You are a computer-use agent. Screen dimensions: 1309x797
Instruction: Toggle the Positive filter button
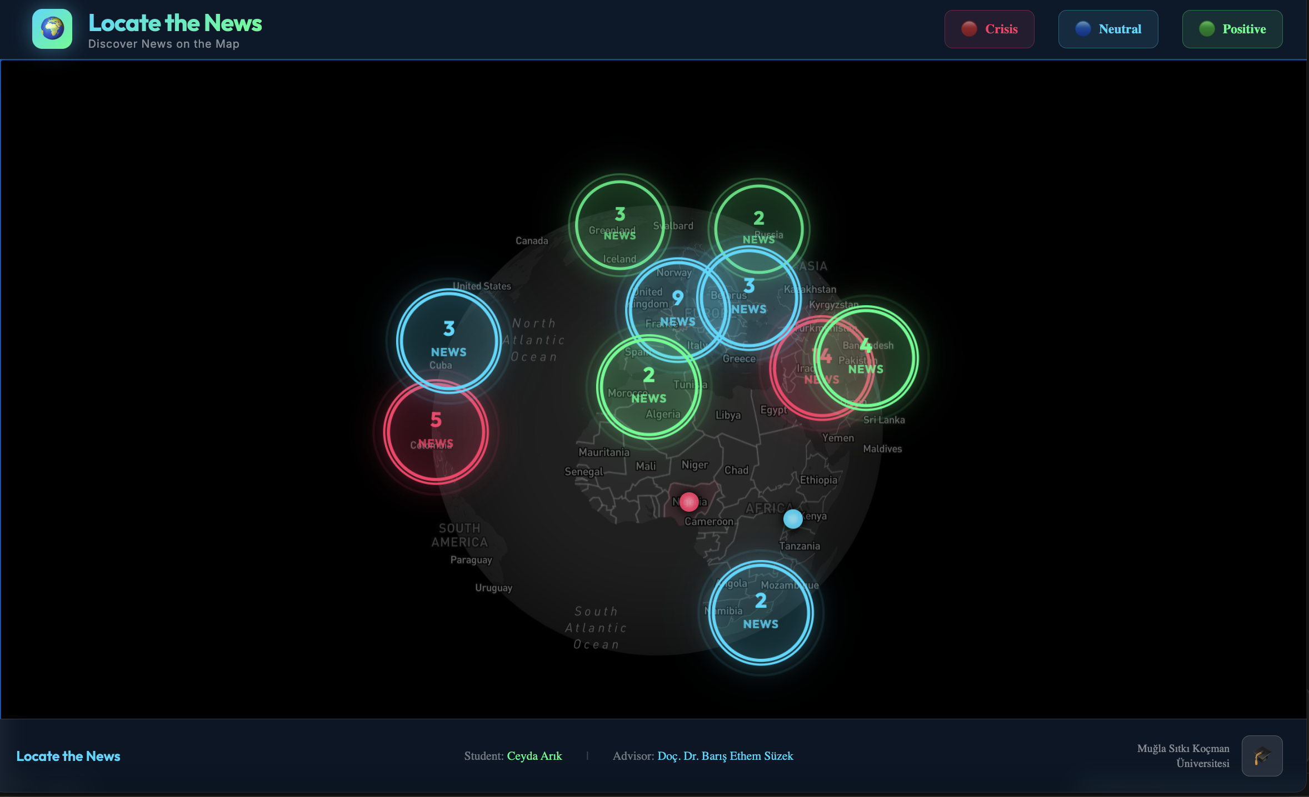tap(1232, 29)
